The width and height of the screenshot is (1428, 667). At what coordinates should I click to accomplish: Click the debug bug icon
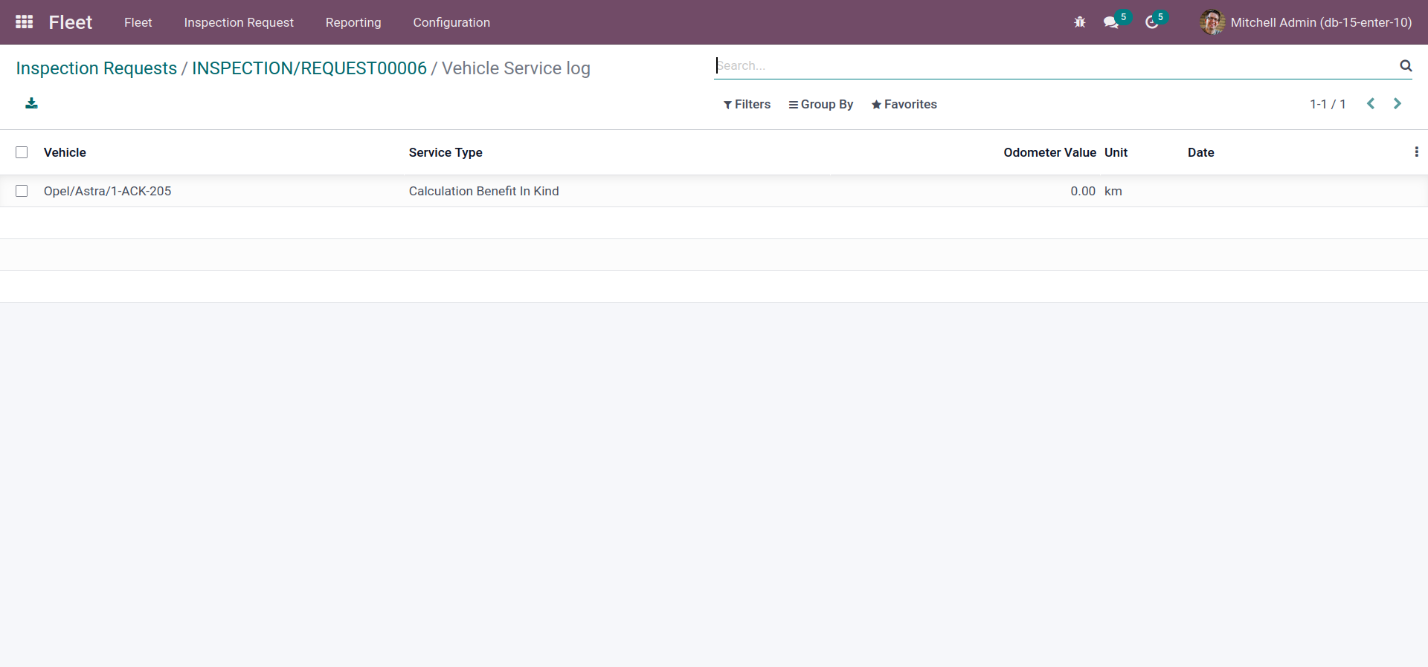coord(1080,22)
